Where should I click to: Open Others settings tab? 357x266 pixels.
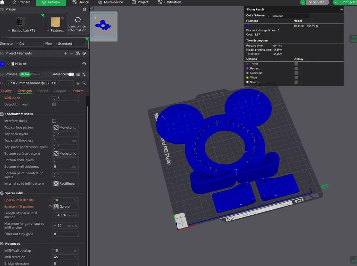[x=78, y=91]
